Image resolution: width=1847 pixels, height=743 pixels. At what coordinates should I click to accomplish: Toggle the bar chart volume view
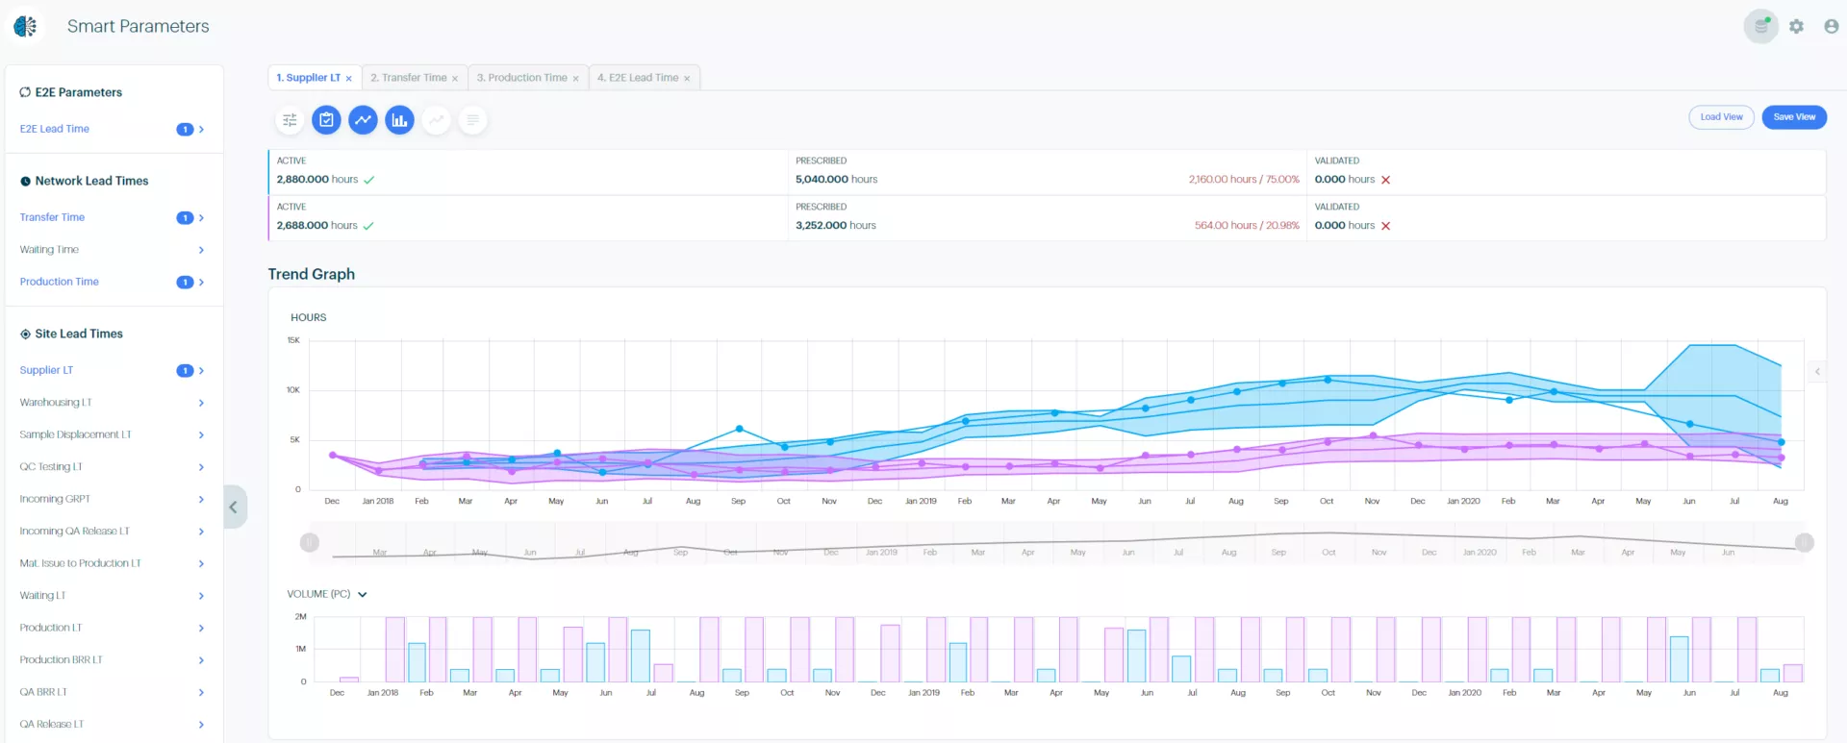tap(399, 120)
